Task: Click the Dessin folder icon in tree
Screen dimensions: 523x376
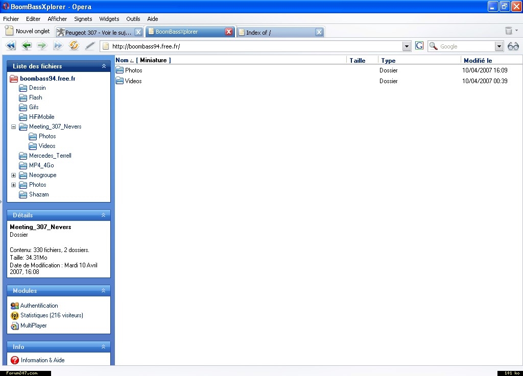Action: click(23, 88)
